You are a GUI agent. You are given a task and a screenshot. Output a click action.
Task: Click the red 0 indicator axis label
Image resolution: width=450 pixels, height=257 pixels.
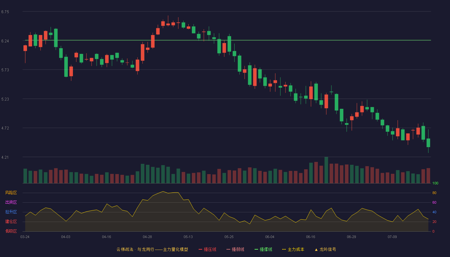point(433,231)
